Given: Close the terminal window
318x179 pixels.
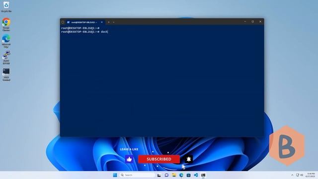Looking at the screenshot, I should coord(260,21).
